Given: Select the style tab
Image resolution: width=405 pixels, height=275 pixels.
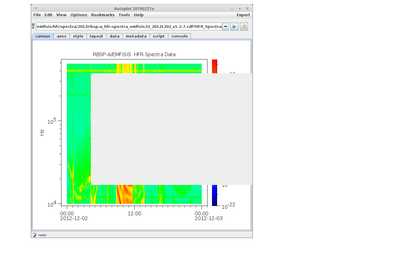Looking at the screenshot, I should point(78,36).
